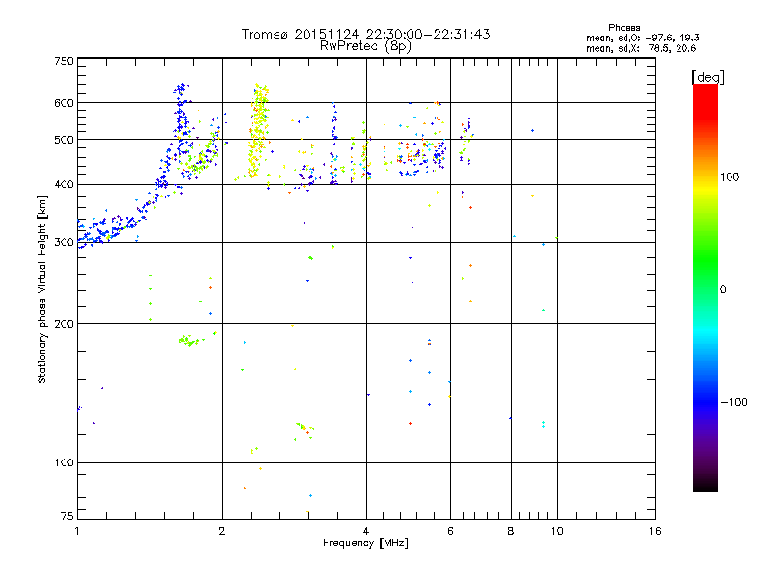Click the y-axis '750' label
The image size is (771, 578).
click(x=64, y=61)
